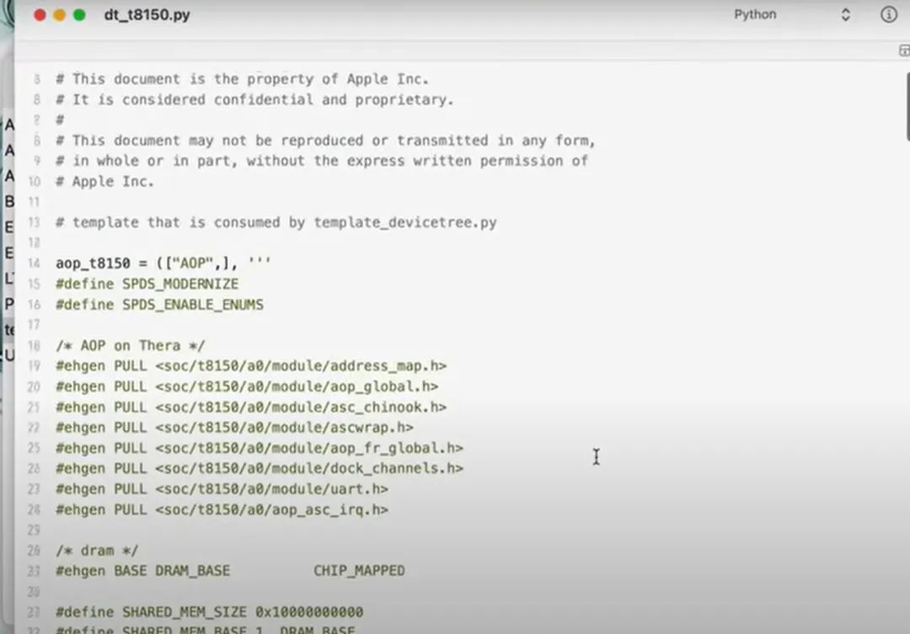Click the 'considered confidential and proprietary' comment

[254, 99]
